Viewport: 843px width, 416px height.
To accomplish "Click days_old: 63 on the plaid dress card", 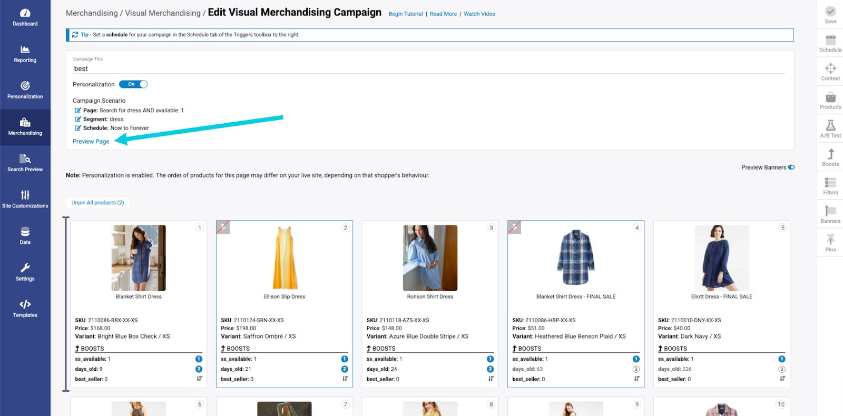I will pyautogui.click(x=527, y=369).
